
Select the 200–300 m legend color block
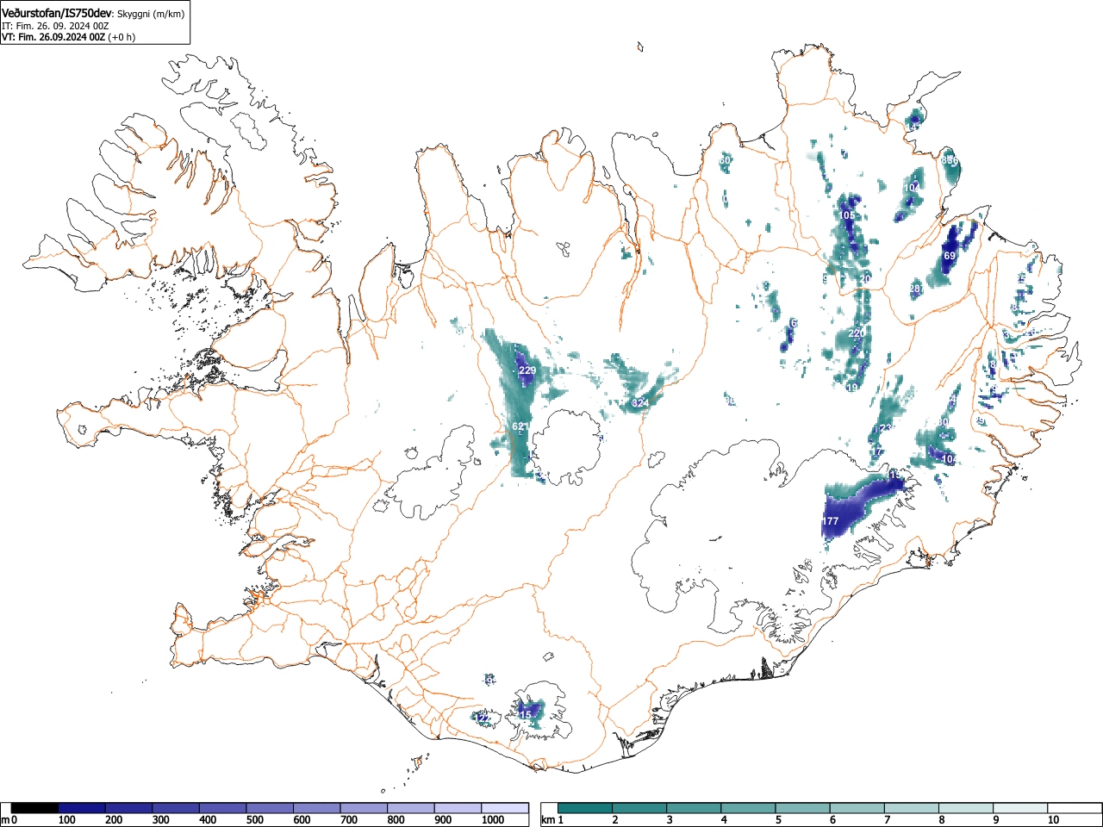coord(129,808)
